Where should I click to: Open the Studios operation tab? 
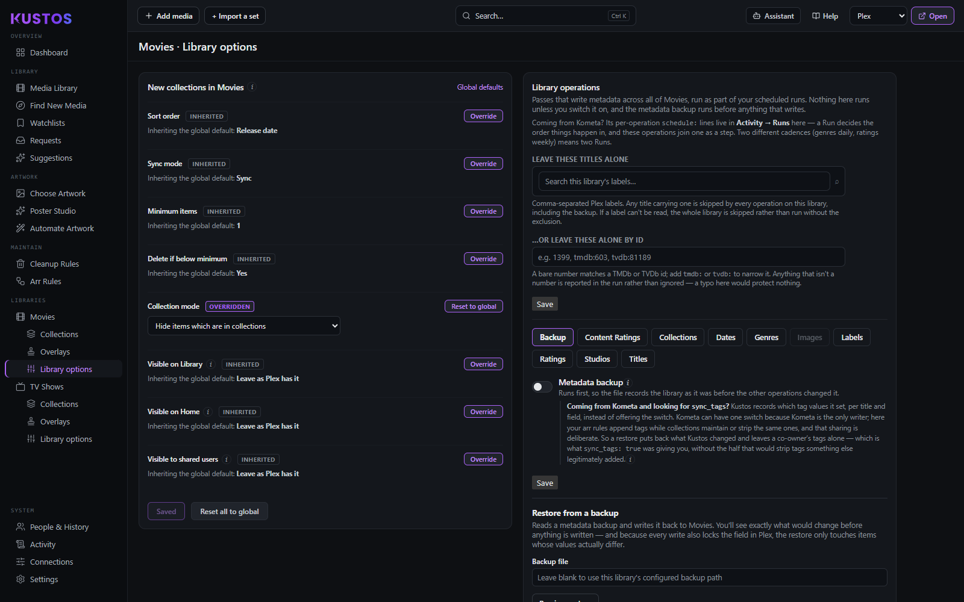click(x=597, y=359)
